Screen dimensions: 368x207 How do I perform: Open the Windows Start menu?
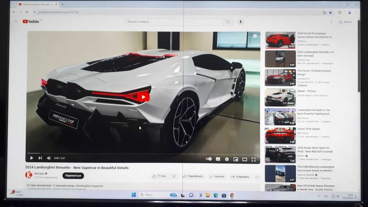point(134,195)
